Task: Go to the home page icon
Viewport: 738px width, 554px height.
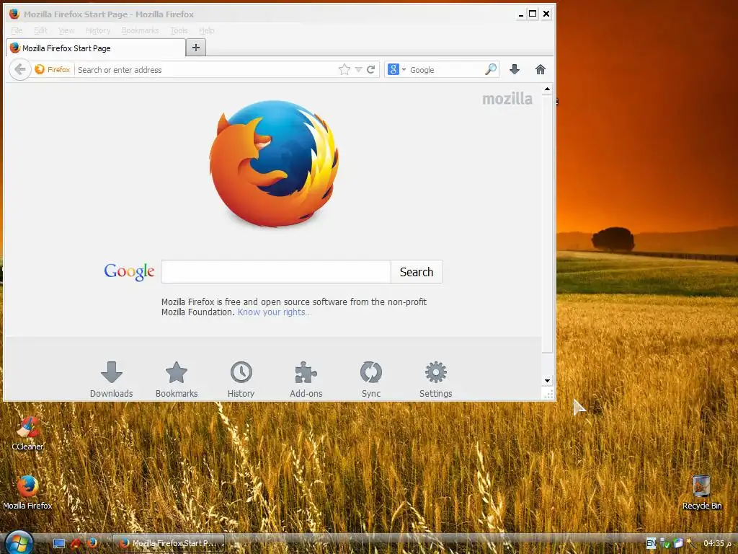Action: 541,70
